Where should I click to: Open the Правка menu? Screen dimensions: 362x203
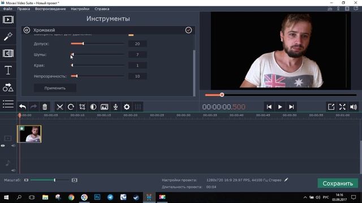pyautogui.click(x=24, y=9)
